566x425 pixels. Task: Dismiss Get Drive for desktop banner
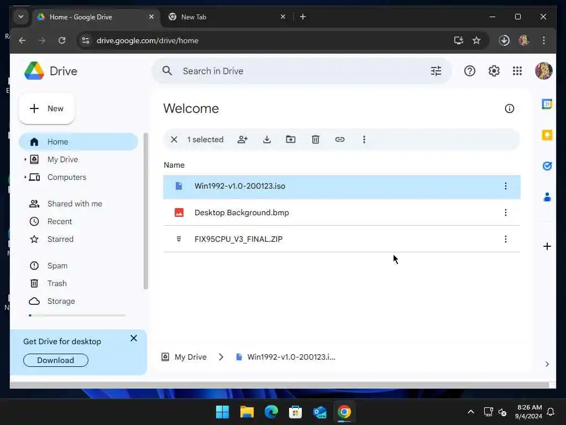[134, 338]
